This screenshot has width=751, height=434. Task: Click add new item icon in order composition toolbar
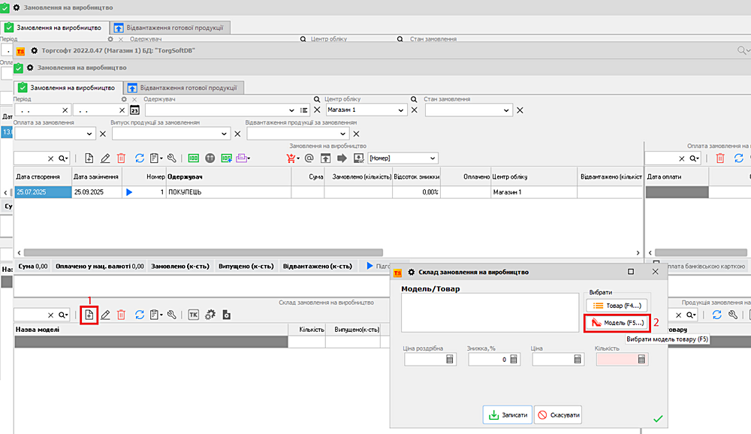click(x=89, y=315)
